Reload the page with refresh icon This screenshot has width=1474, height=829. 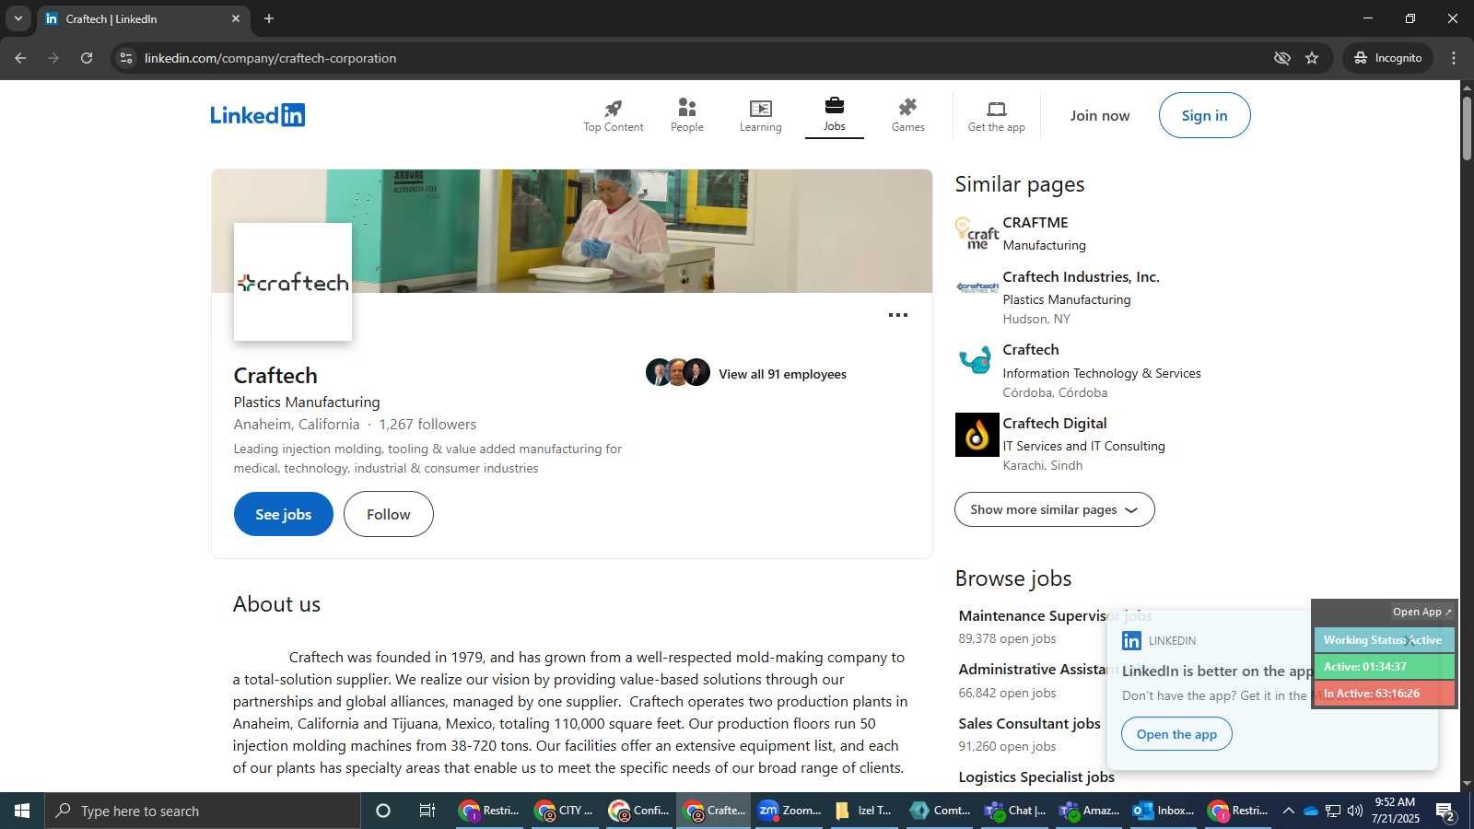[87, 58]
